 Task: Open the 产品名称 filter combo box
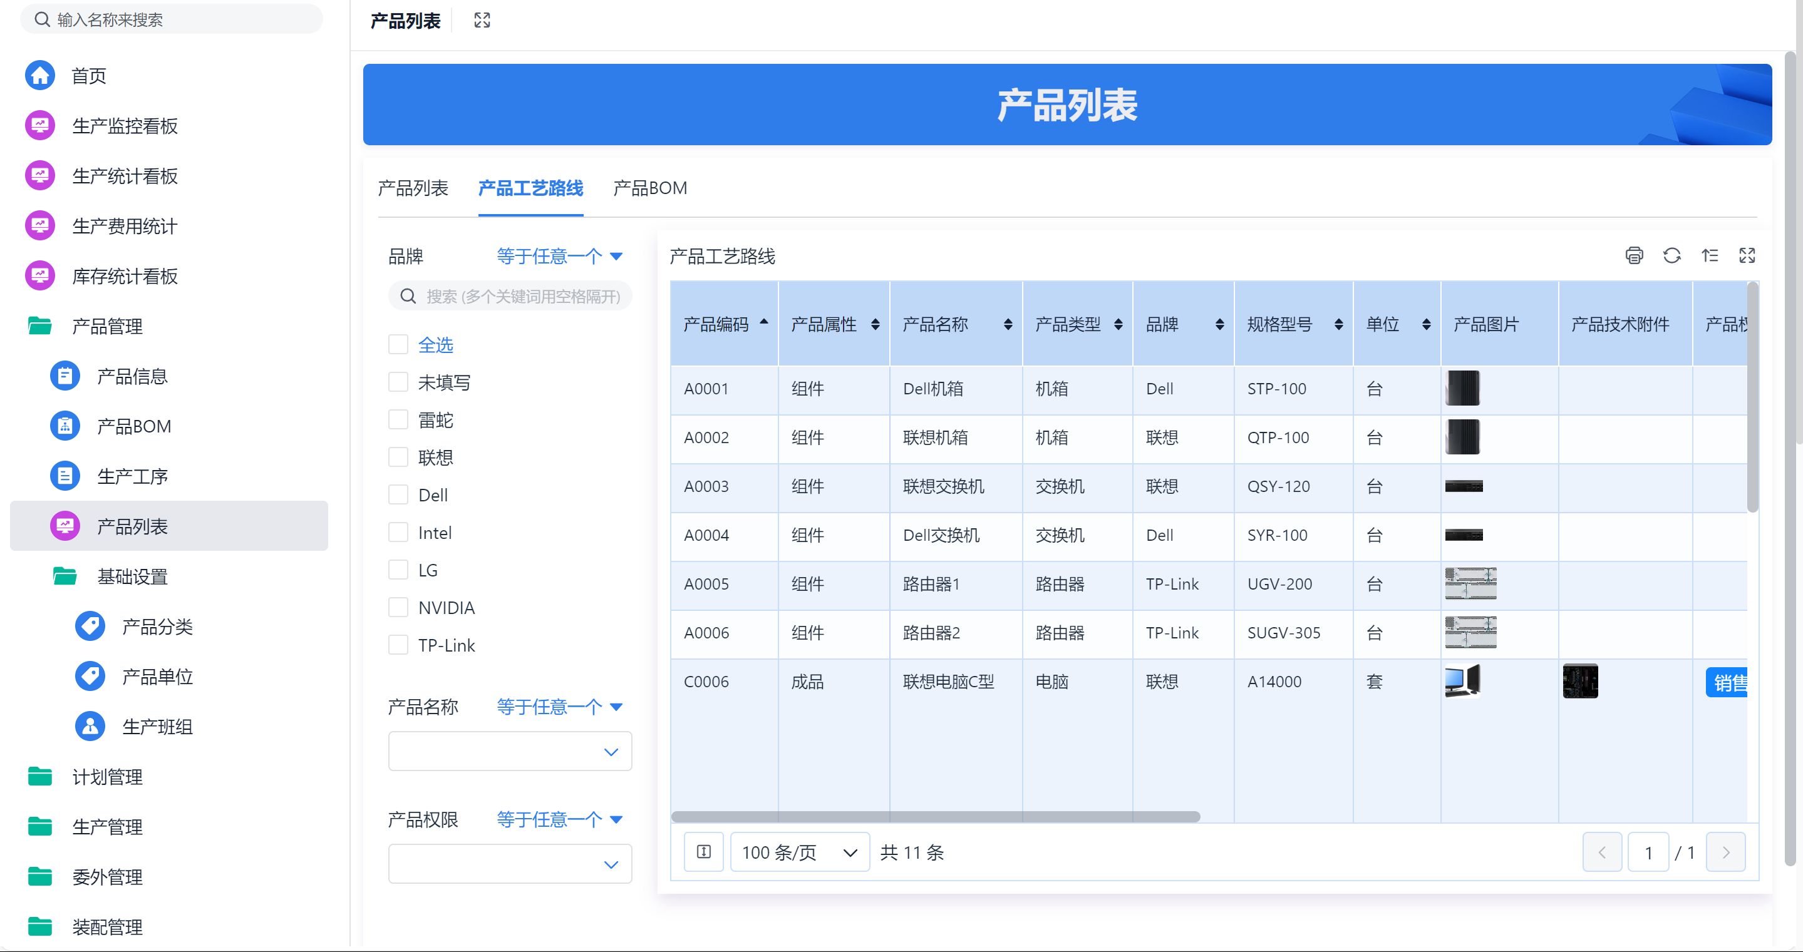point(510,751)
